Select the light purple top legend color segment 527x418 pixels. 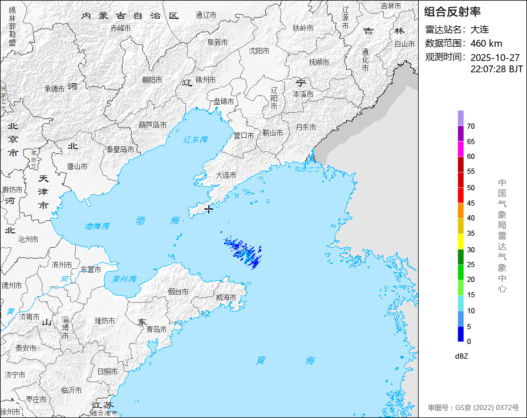(460, 118)
